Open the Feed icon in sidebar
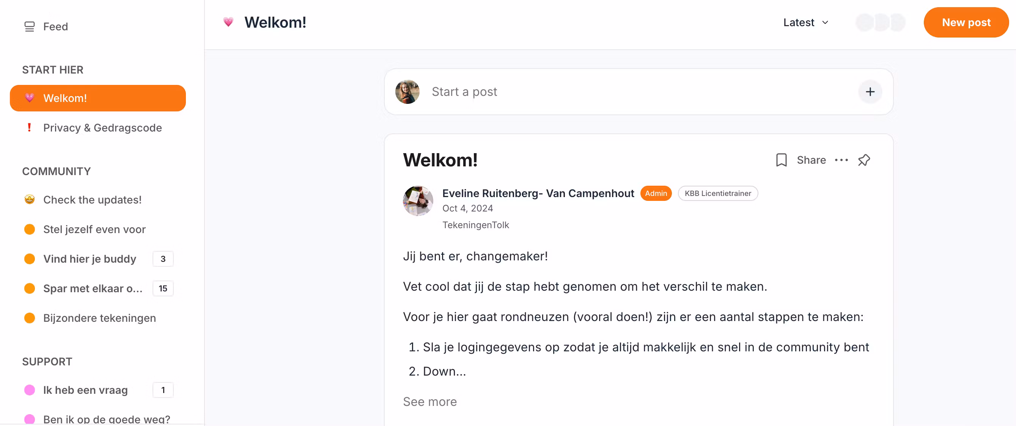 coord(30,27)
